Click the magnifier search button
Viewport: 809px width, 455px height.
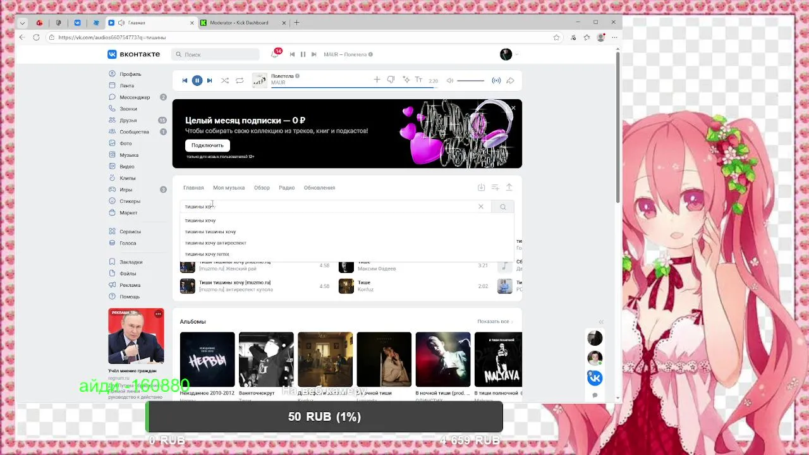[503, 207]
